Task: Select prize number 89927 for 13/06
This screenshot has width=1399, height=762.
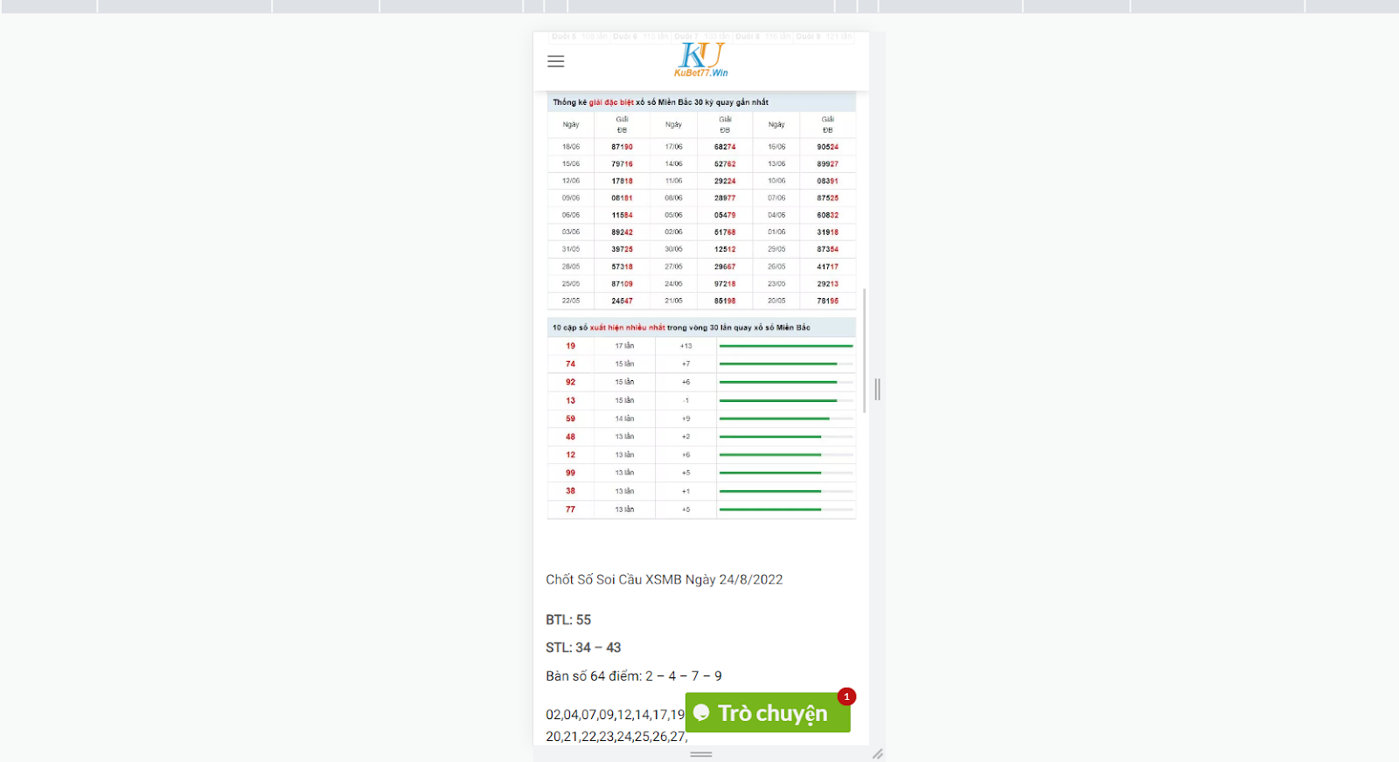Action: pyautogui.click(x=827, y=164)
